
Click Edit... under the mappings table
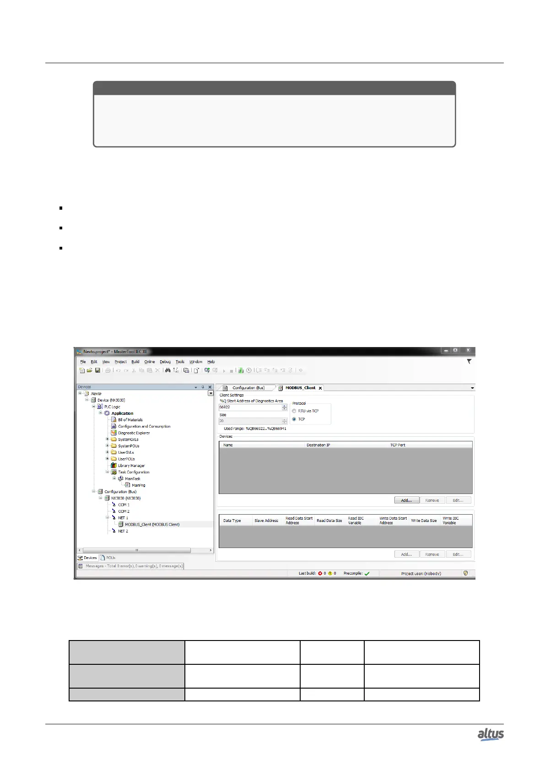459,554
